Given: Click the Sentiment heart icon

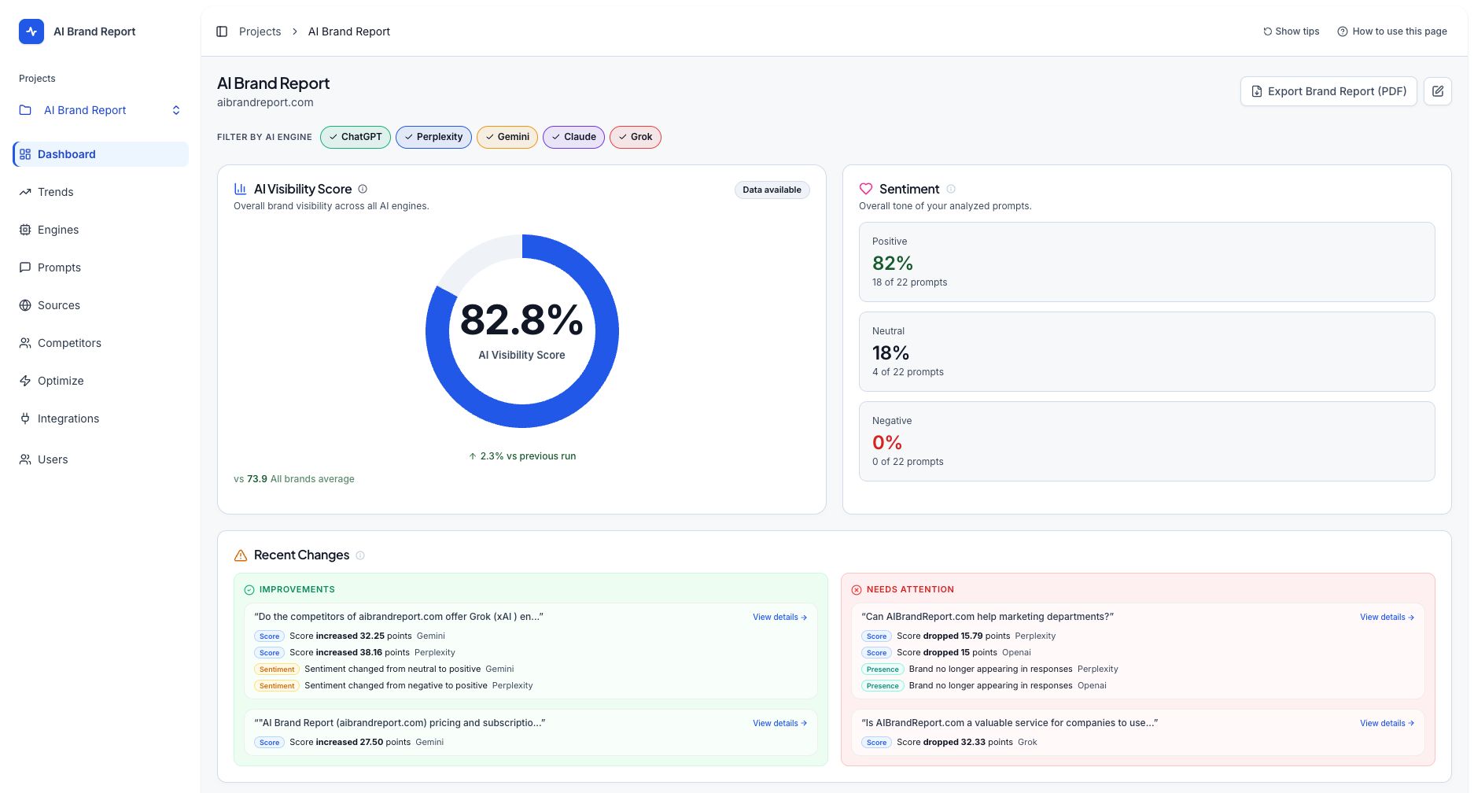Looking at the screenshot, I should (x=866, y=189).
